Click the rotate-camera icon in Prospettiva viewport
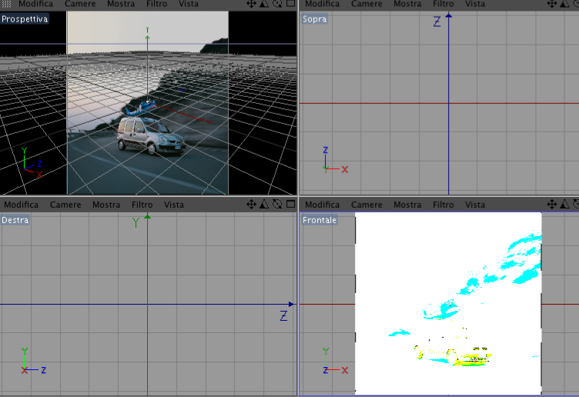 [x=277, y=4]
